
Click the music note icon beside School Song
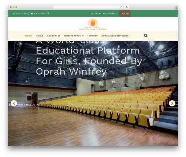pyautogui.click(x=14, y=13)
